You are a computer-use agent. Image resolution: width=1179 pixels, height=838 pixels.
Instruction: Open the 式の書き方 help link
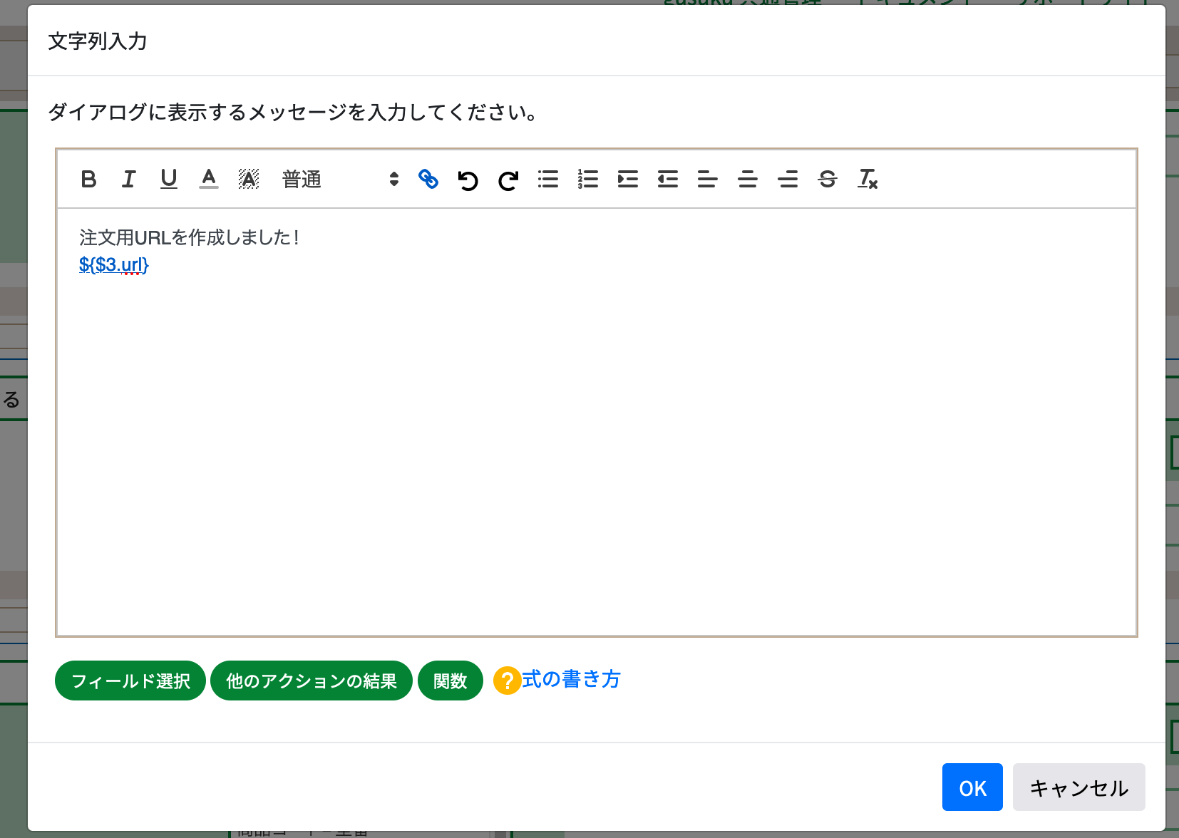(x=570, y=680)
